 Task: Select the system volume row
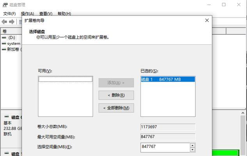[12, 43]
